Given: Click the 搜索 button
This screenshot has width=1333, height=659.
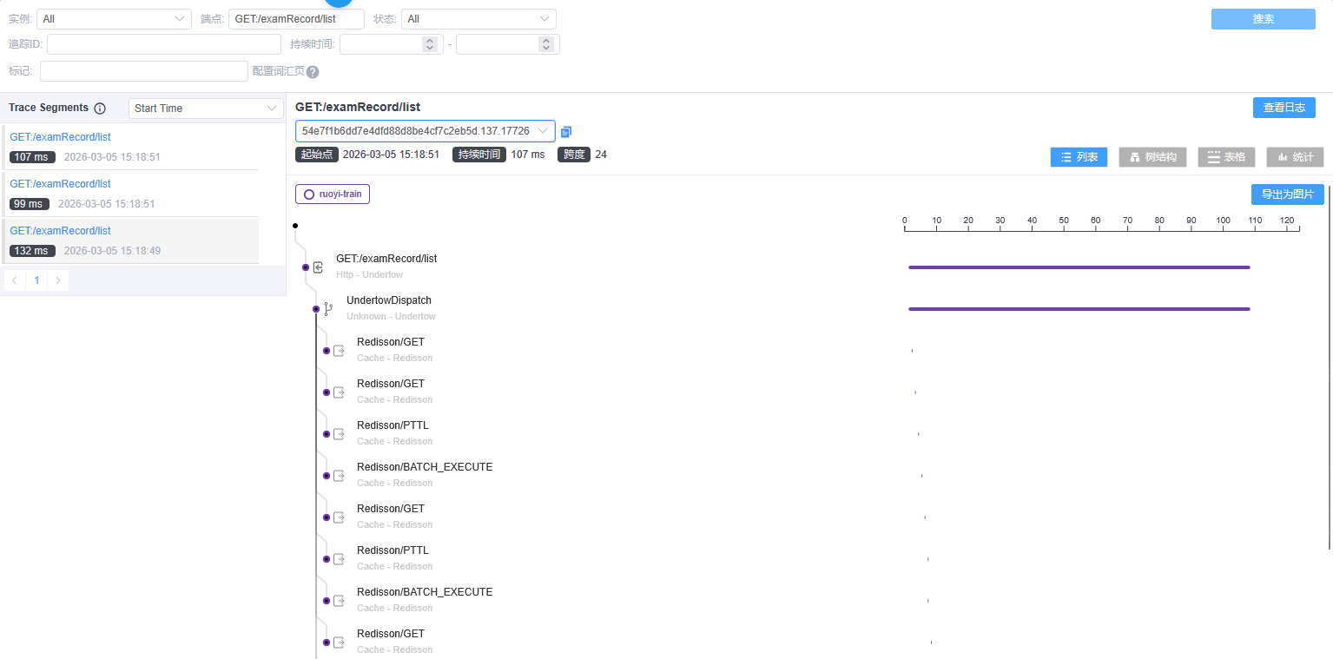Looking at the screenshot, I should (x=1263, y=19).
